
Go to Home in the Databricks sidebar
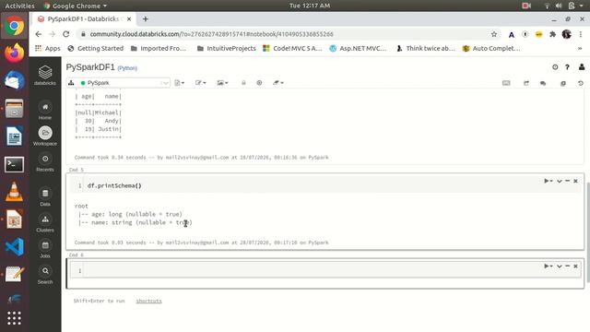click(x=45, y=111)
